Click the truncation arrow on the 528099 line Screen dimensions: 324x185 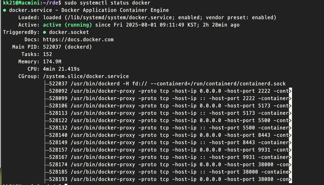(x=290, y=98)
